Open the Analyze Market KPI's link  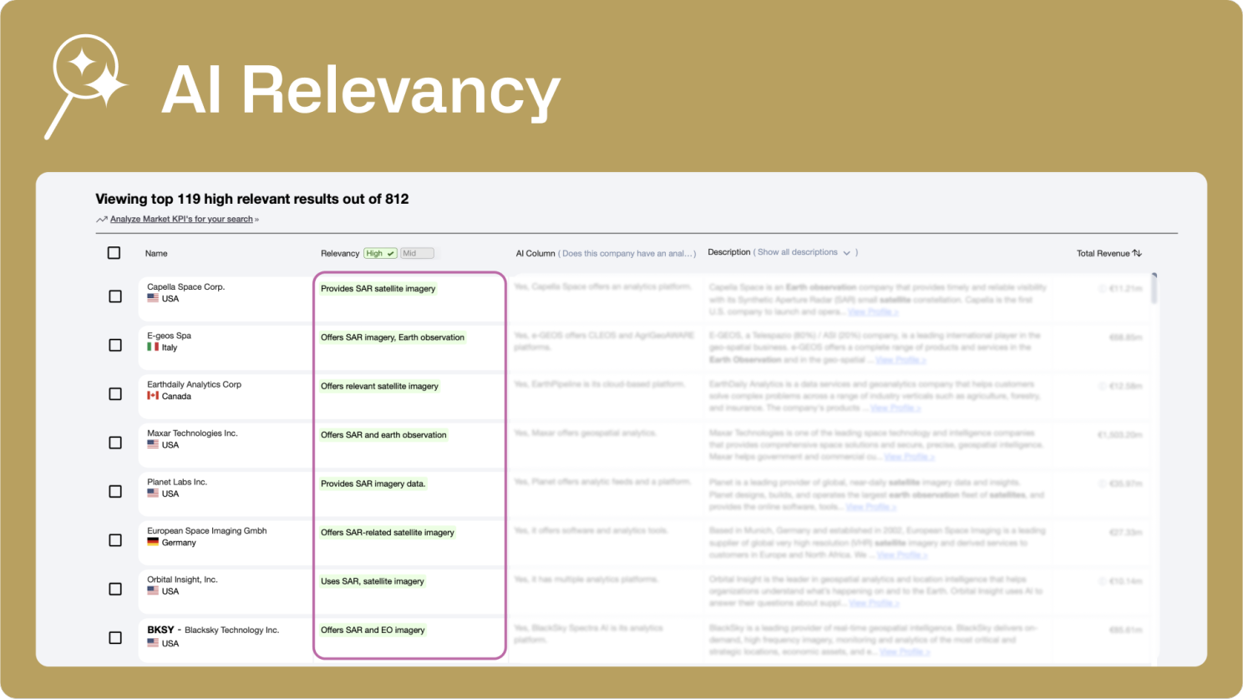pyautogui.click(x=181, y=219)
